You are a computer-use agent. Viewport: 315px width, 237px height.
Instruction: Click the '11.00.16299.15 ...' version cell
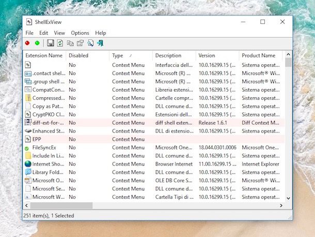(x=217, y=164)
